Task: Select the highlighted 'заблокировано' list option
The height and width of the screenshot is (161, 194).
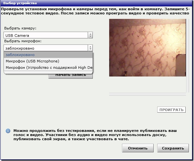Action: [x=48, y=55]
